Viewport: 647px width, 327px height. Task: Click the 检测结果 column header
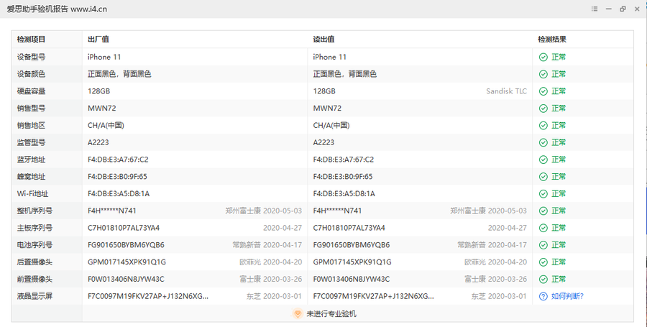(552, 40)
